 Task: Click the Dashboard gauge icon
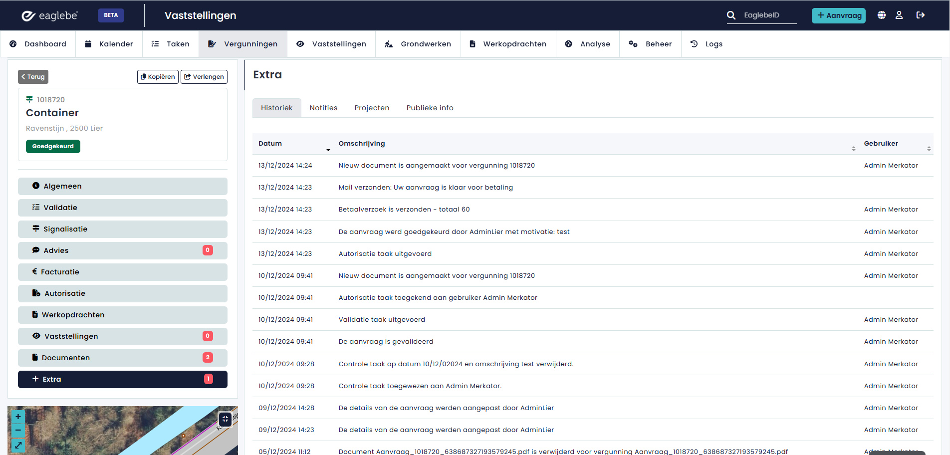[13, 44]
